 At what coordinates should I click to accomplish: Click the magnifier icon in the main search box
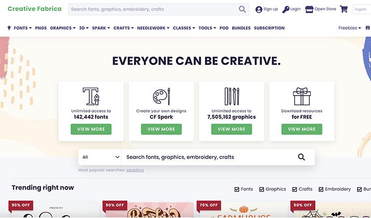pyautogui.click(x=301, y=157)
